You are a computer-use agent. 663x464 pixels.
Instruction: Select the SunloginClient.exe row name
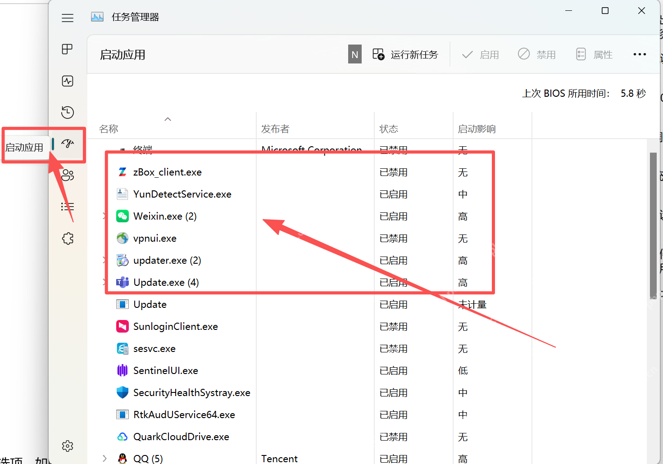click(176, 326)
